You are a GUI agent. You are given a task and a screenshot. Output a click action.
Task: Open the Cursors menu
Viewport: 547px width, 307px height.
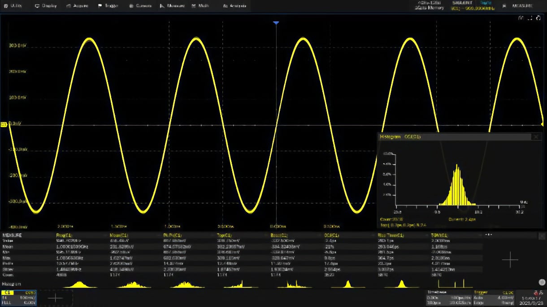click(140, 6)
